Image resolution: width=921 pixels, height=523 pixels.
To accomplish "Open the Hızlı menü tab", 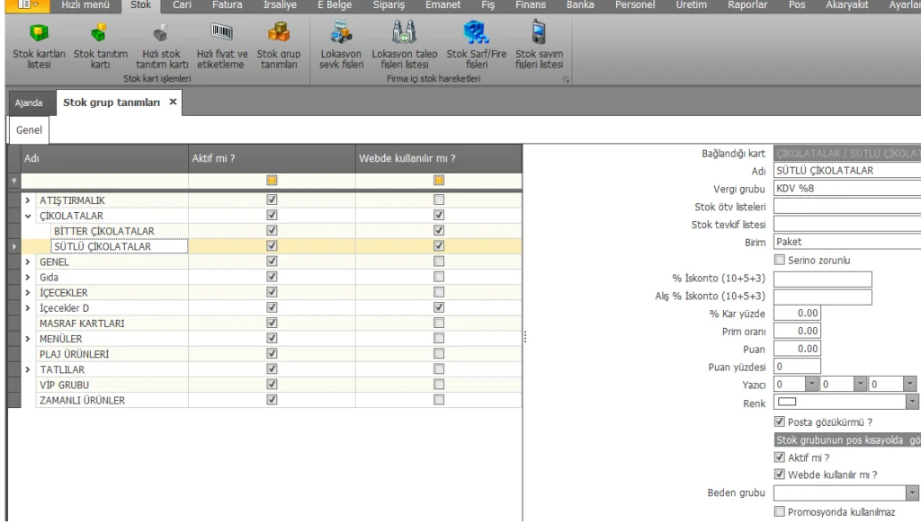I will point(85,5).
